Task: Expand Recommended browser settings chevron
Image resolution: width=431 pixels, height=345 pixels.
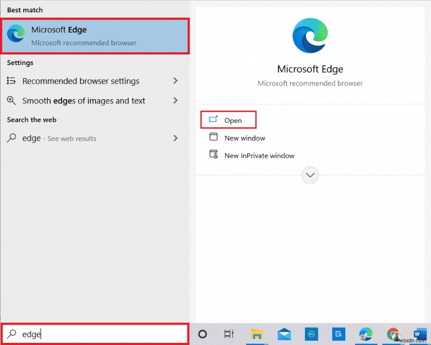Action: pos(176,81)
